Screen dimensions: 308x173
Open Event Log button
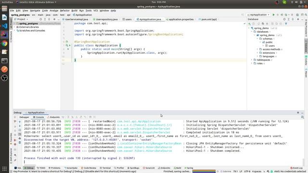click(x=296, y=168)
